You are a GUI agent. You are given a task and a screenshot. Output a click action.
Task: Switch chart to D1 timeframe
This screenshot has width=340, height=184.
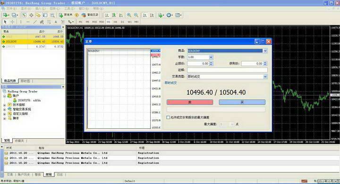122,22
